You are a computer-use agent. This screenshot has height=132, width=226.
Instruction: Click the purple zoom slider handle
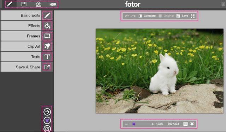(134, 124)
